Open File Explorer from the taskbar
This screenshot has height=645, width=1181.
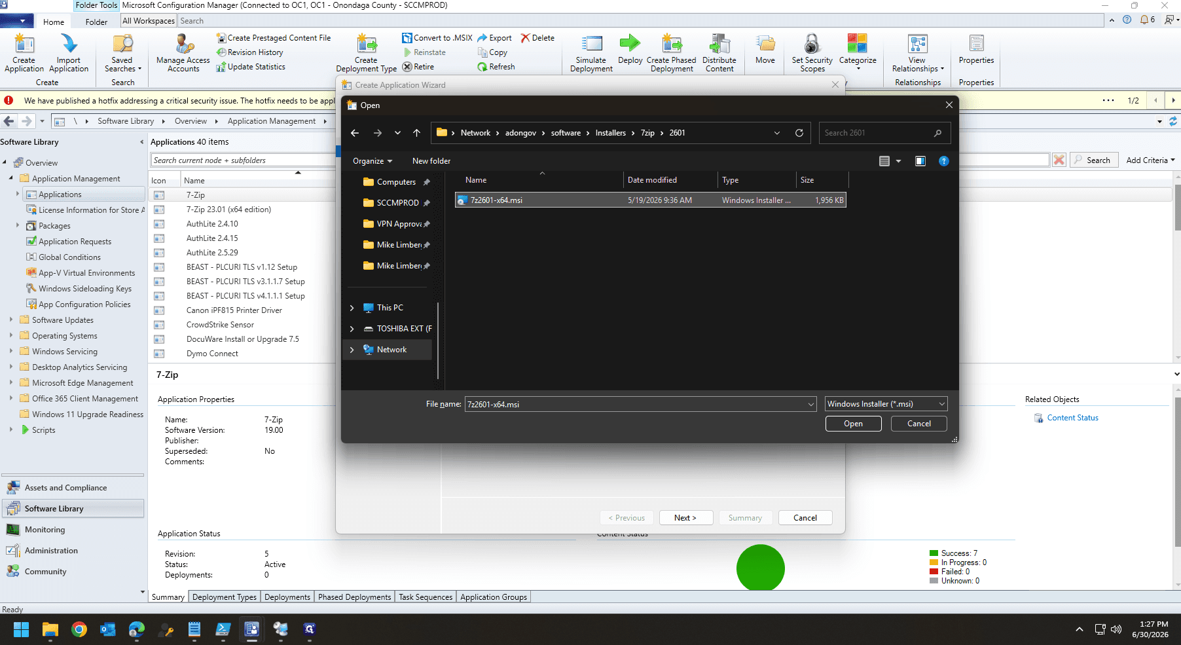click(50, 629)
